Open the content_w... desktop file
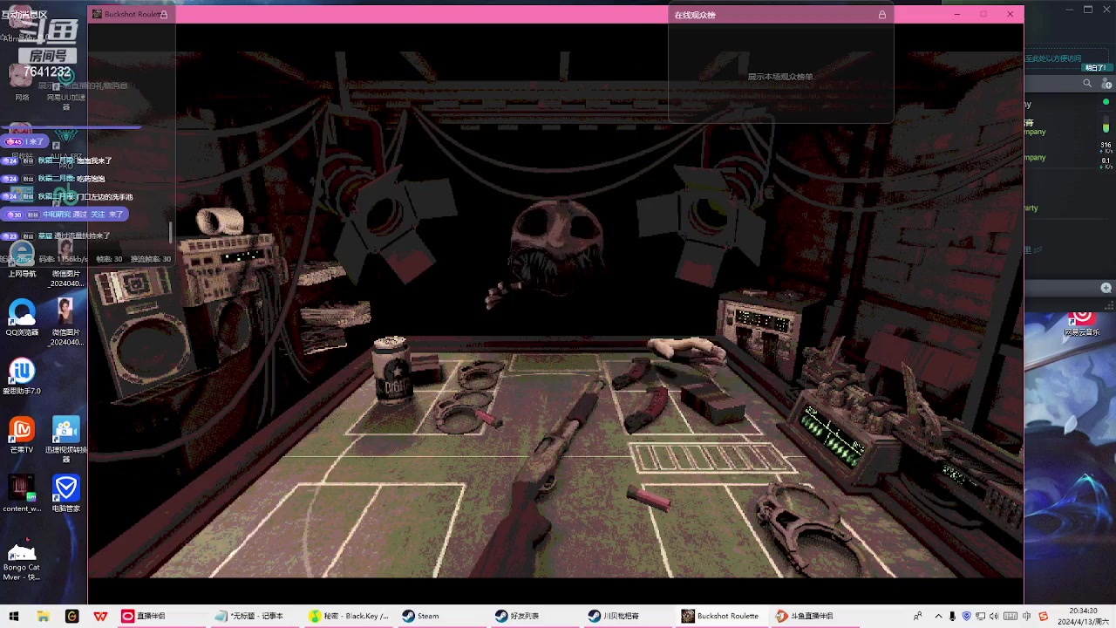1116x628 pixels. (22, 494)
